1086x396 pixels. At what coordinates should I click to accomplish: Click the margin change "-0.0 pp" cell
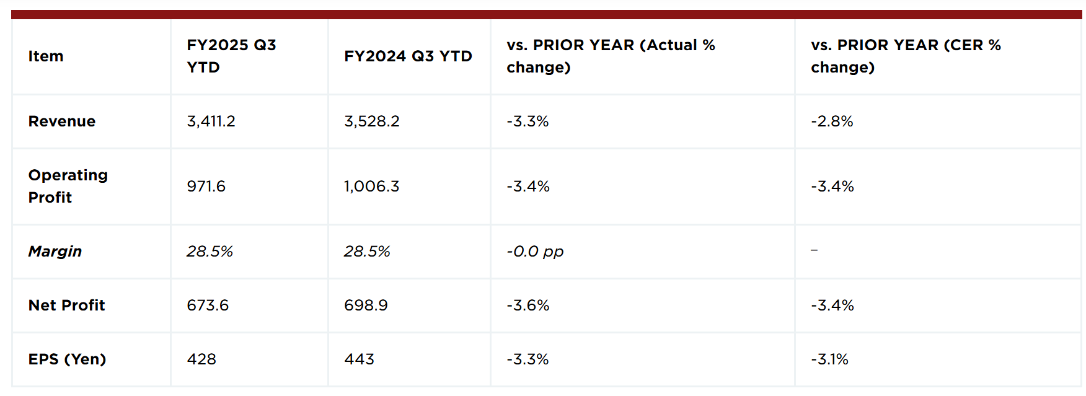point(535,252)
